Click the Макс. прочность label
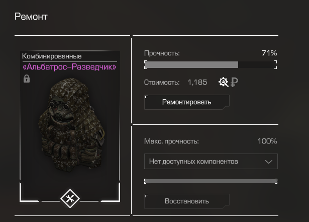 pyautogui.click(x=171, y=141)
